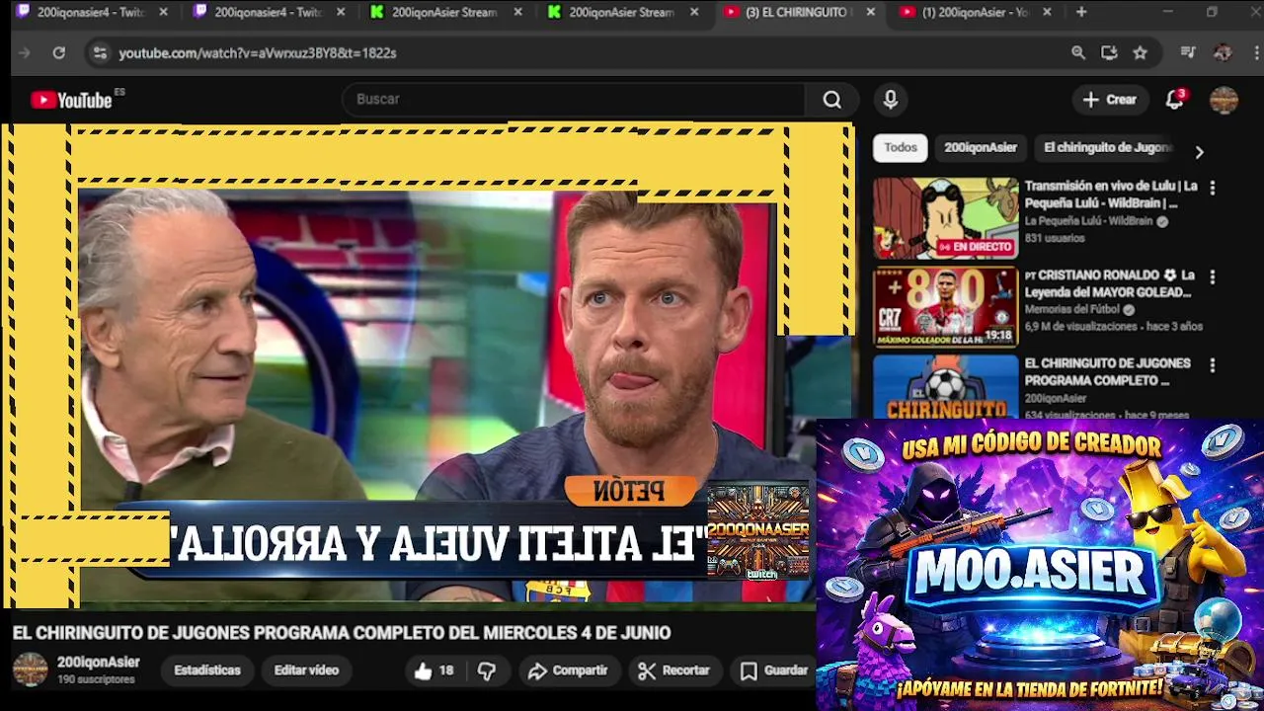Click Compartir share button
This screenshot has height=711, width=1264.
[568, 671]
